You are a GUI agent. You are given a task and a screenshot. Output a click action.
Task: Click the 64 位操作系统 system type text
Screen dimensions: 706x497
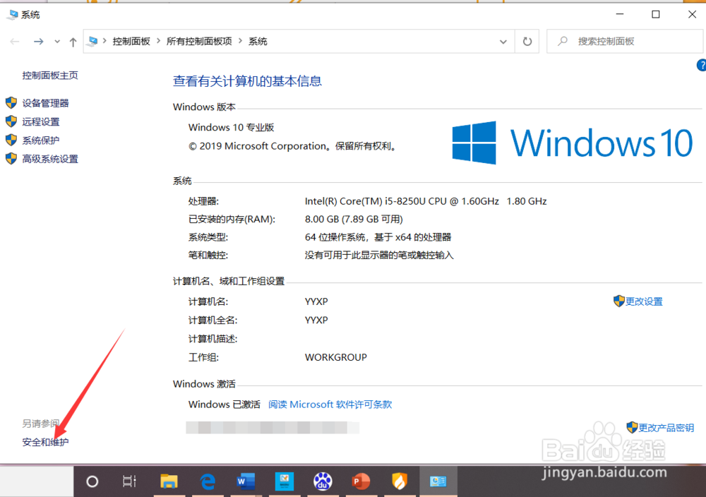pos(378,237)
